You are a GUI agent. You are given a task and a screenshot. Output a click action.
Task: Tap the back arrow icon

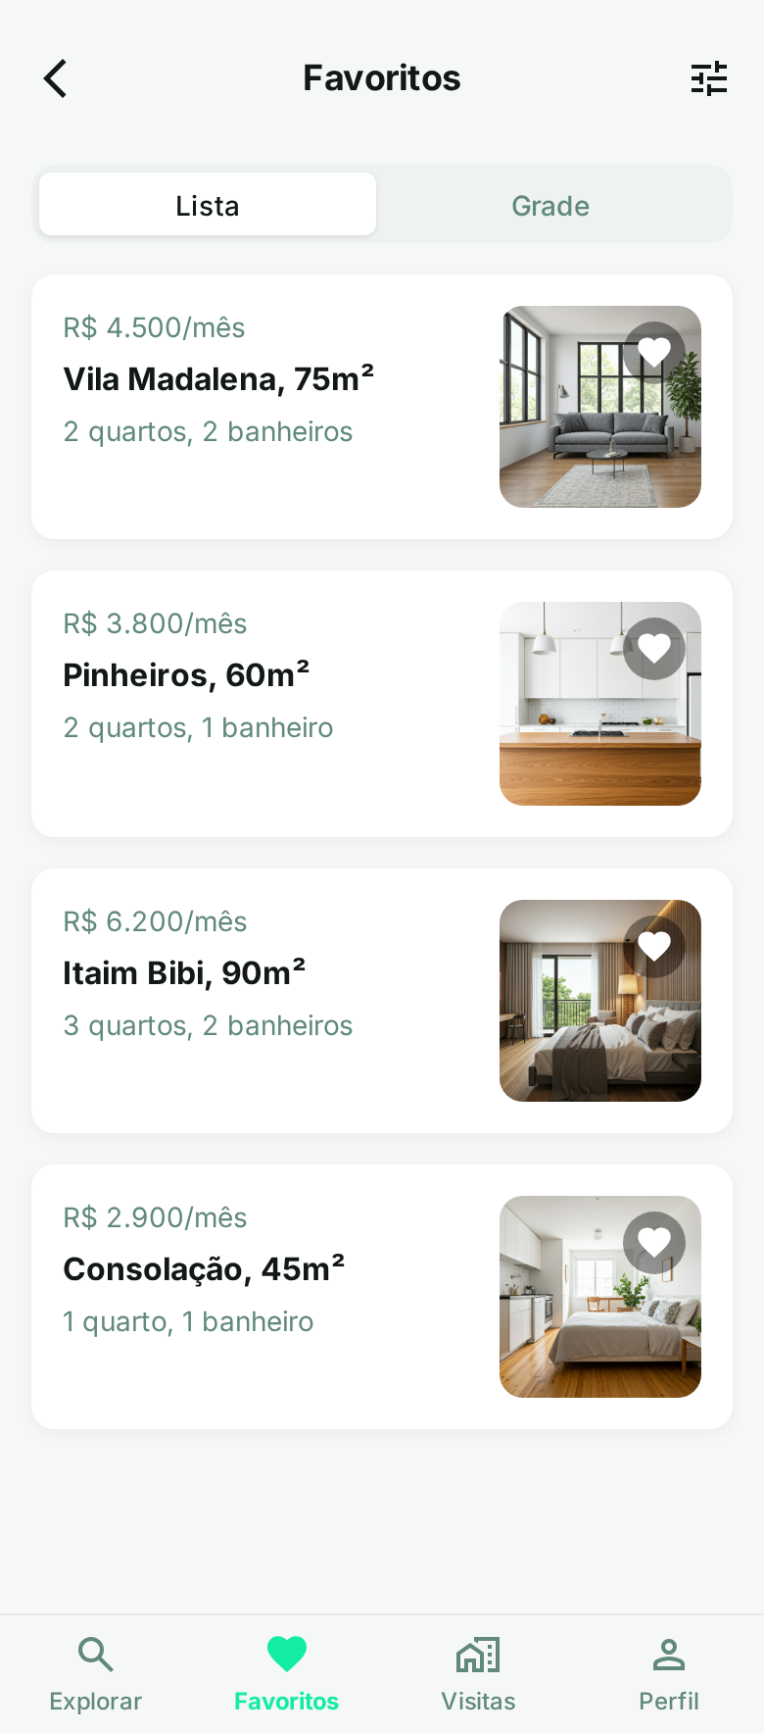pyautogui.click(x=56, y=78)
